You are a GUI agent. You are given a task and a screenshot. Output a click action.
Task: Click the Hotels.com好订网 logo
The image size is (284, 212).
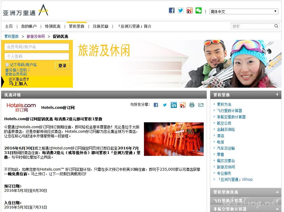click(21, 107)
